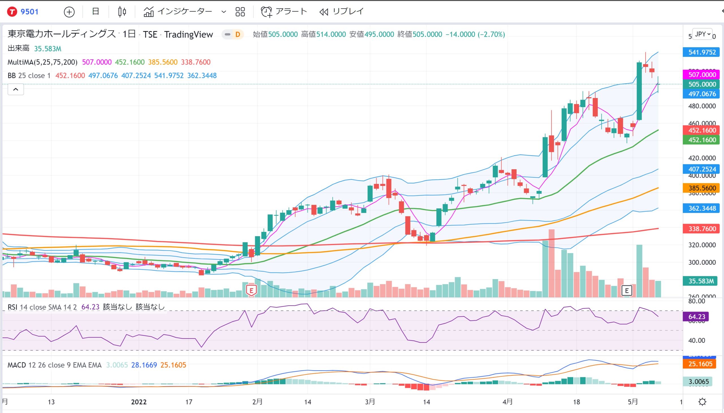Open the インジケーター indicators dialog
Image resolution: width=724 pixels, height=413 pixels.
(178, 11)
